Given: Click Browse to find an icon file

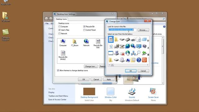Looking at the screenshot, I should click(143, 30).
